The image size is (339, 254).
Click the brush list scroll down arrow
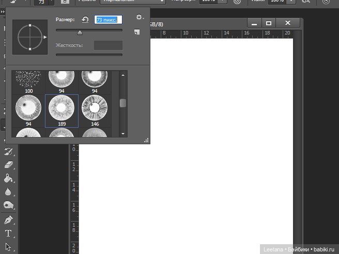point(123,133)
